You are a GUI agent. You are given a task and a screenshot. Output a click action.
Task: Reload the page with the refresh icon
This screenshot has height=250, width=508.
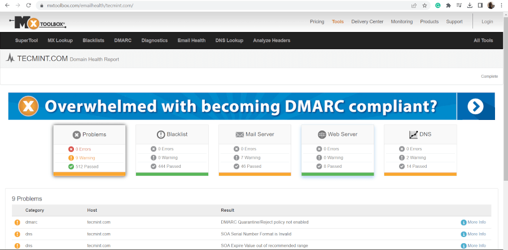click(29, 6)
